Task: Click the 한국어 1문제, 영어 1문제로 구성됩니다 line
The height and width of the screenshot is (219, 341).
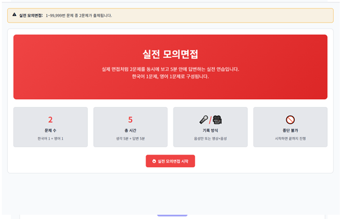Action: [x=170, y=77]
